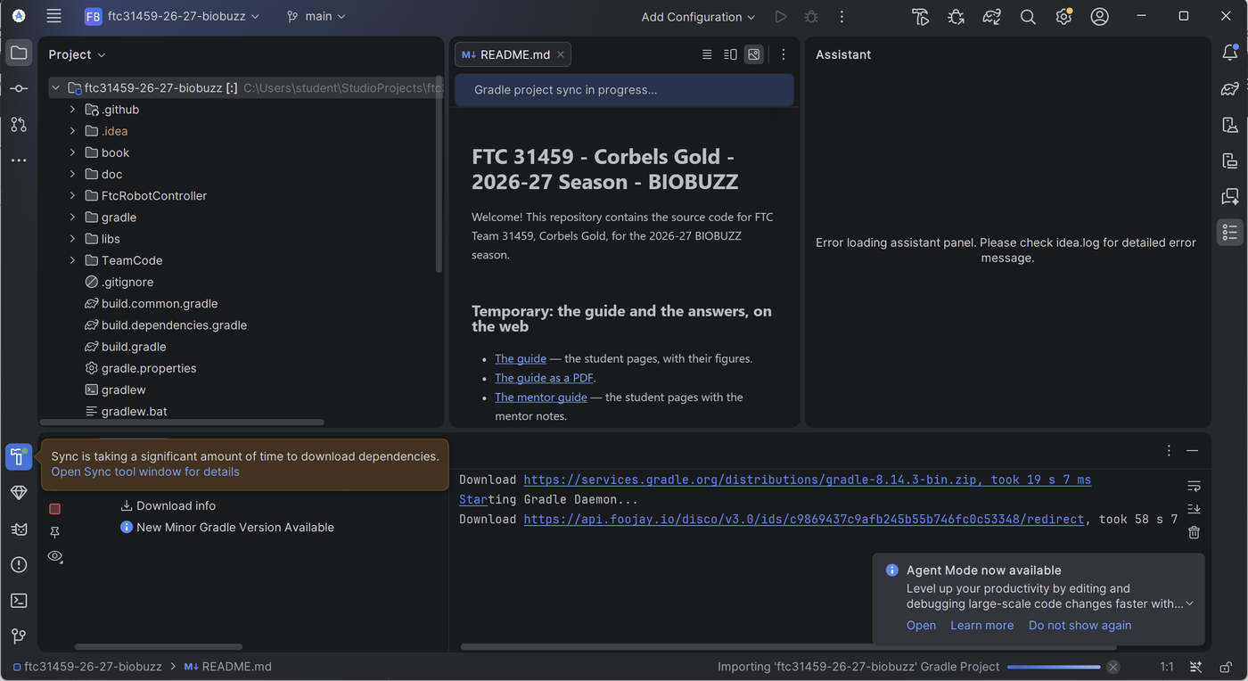Click the Project tree vertical scrollbar
Viewport: 1248px width, 681px height.
coord(439,174)
